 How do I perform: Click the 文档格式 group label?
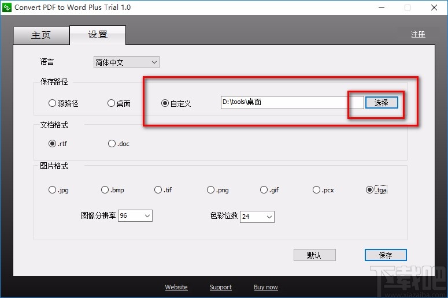(x=54, y=125)
